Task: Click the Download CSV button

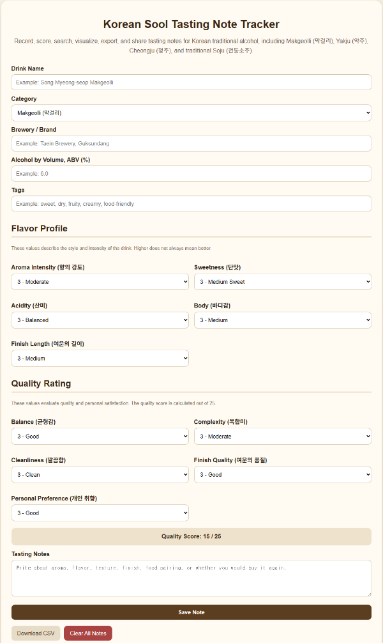Action: click(36, 633)
